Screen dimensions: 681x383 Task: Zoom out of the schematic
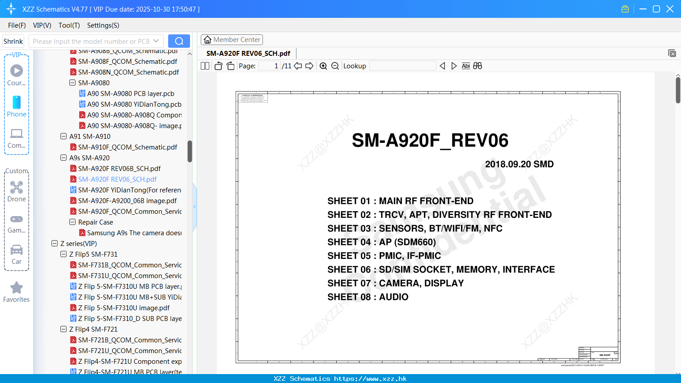(x=335, y=66)
